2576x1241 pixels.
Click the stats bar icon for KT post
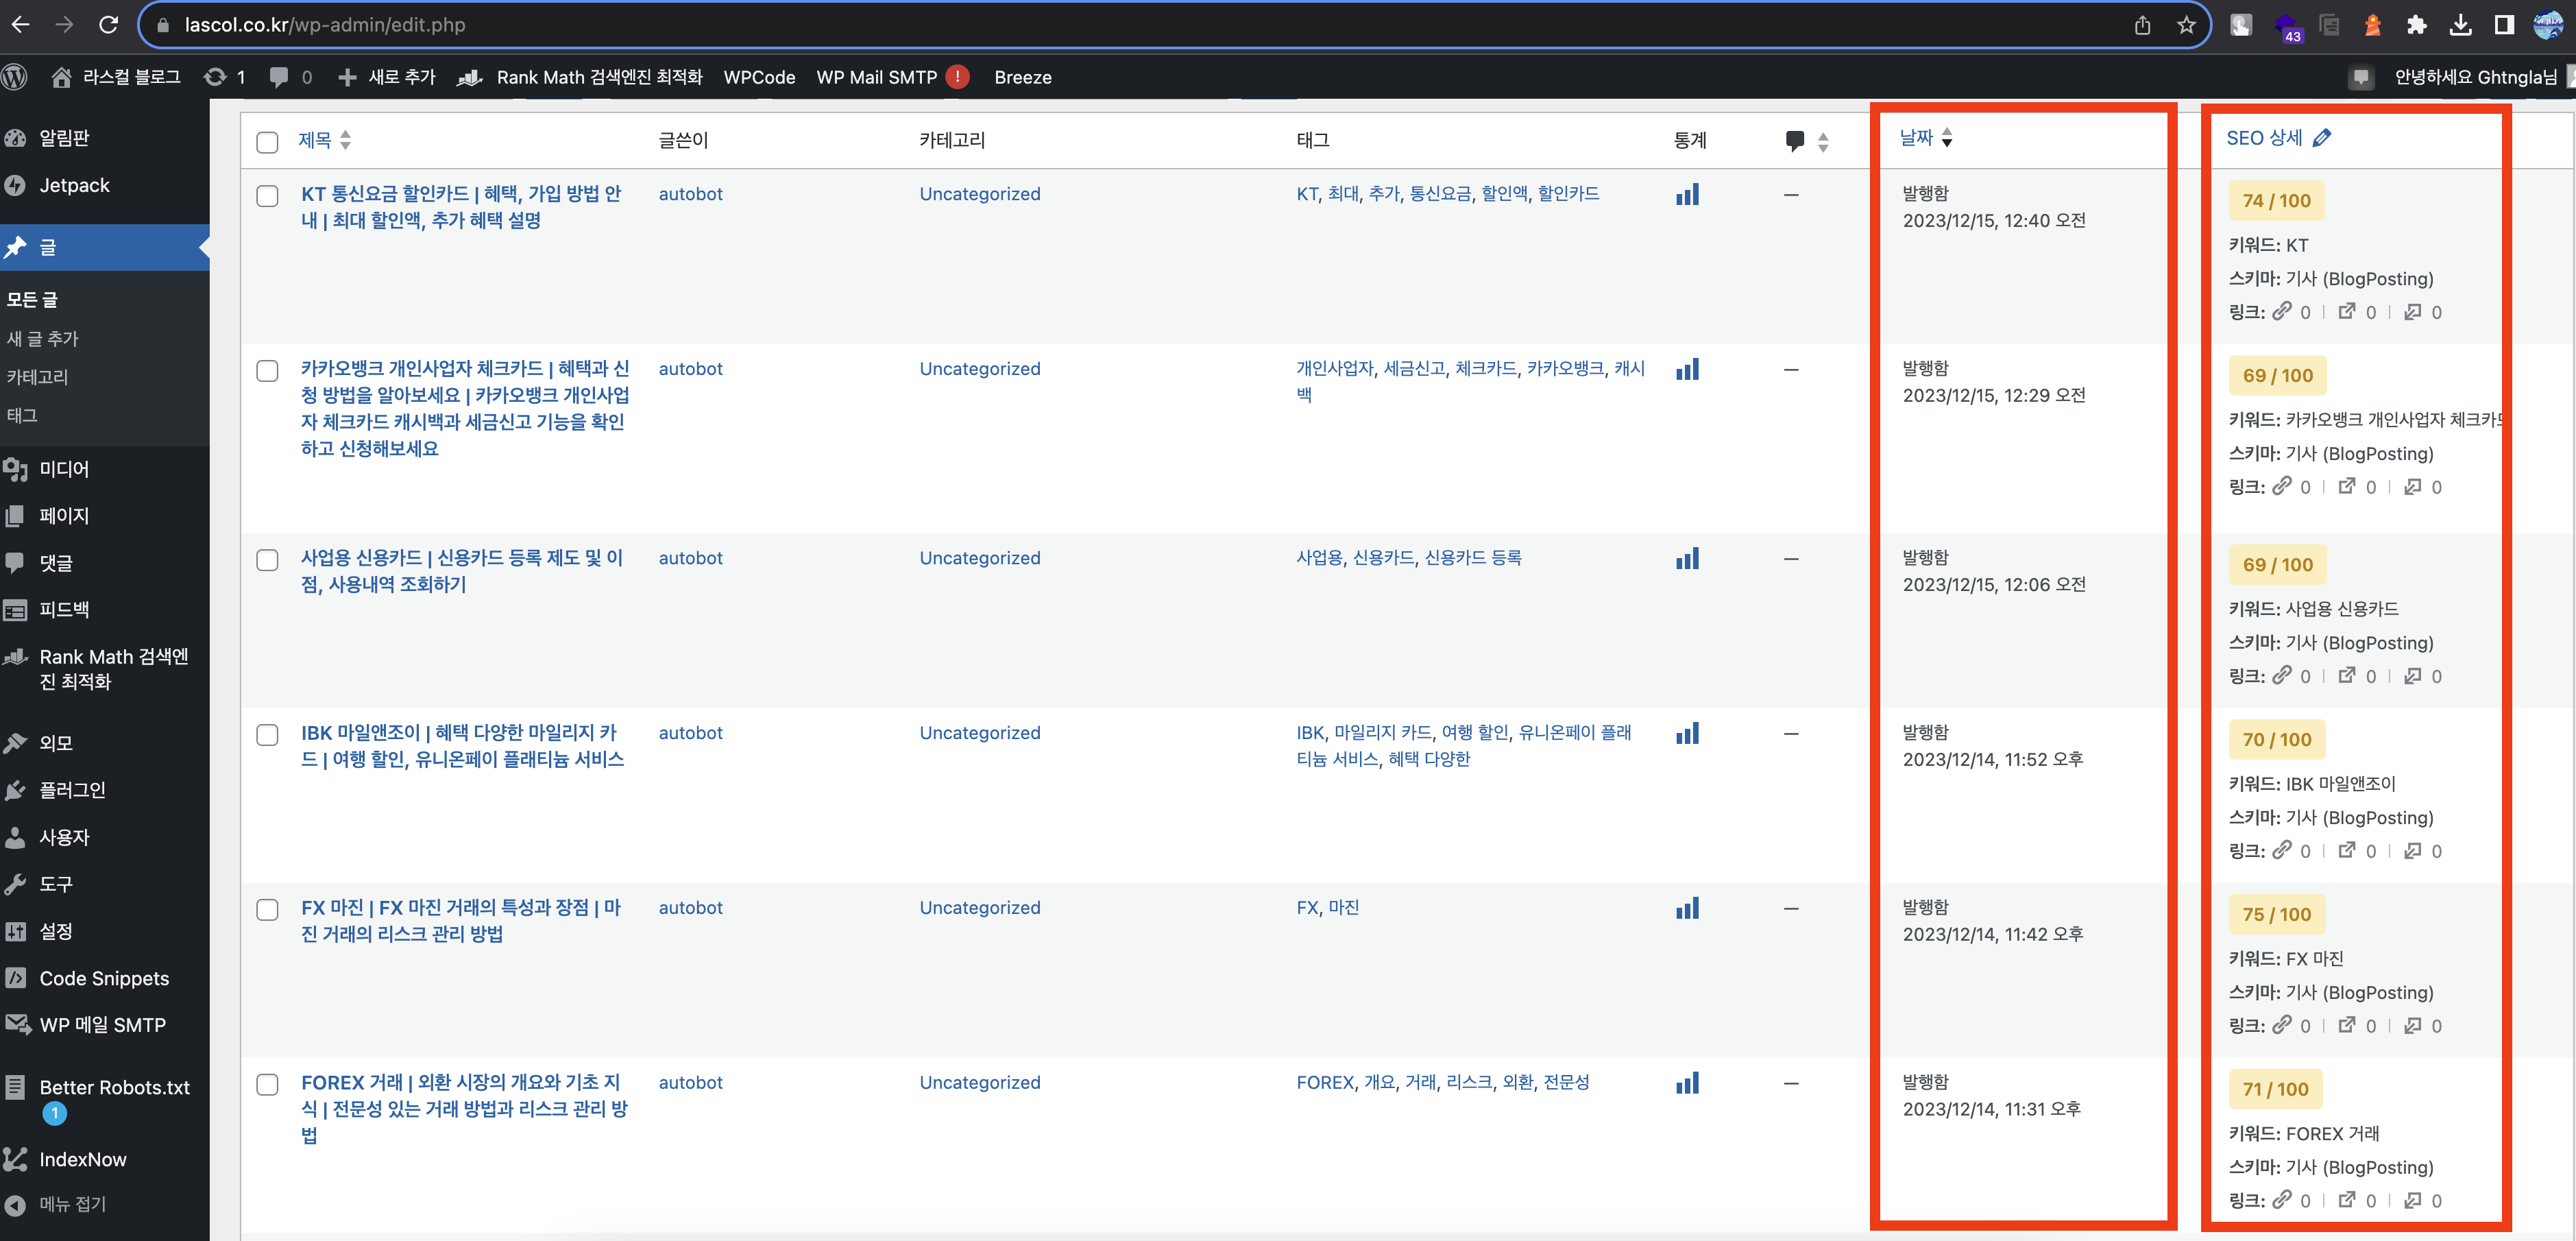pos(1687,195)
